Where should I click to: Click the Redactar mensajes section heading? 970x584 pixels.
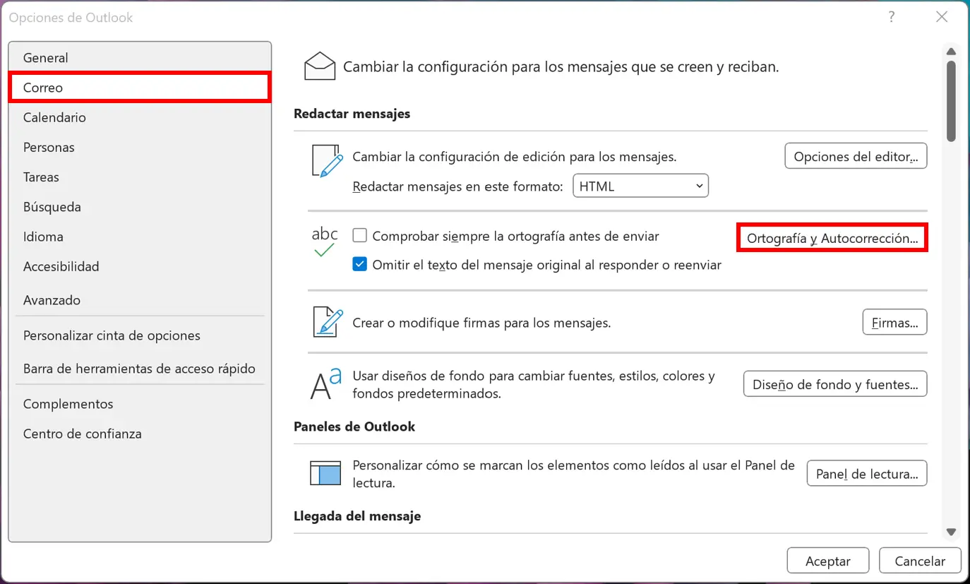(352, 113)
